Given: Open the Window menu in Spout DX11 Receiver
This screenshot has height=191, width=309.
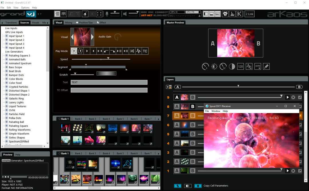Looking at the screenshot, I should 216,111.
